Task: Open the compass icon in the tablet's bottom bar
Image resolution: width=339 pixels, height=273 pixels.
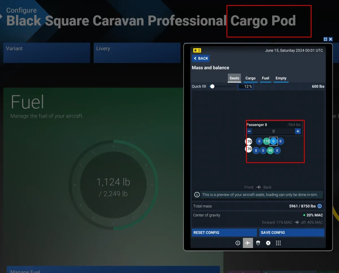Action: click(238, 243)
